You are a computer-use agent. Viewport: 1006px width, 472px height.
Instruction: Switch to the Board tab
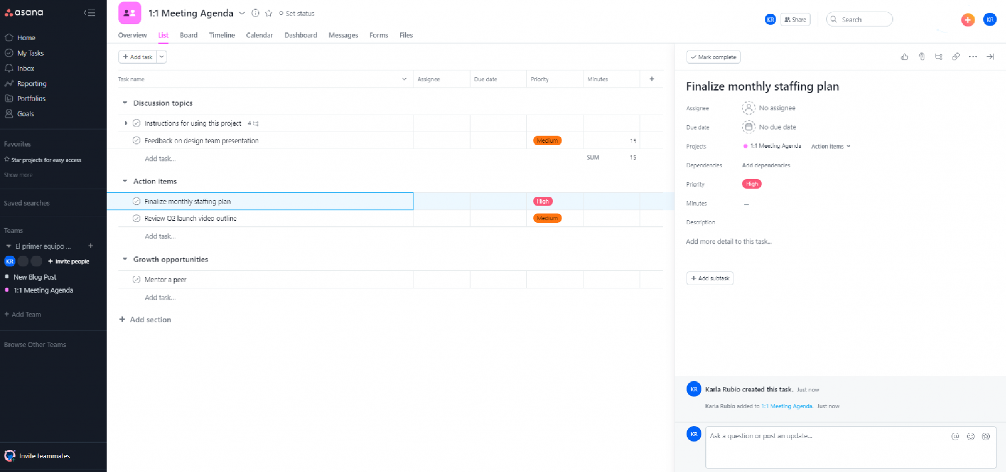(x=189, y=35)
